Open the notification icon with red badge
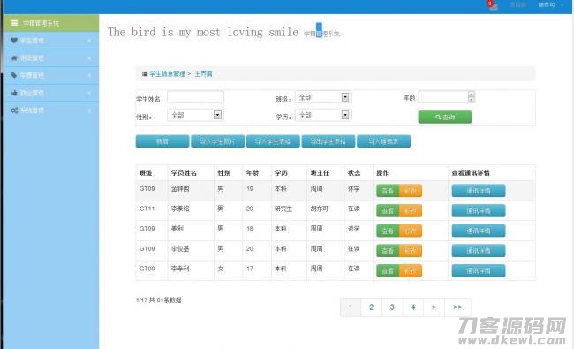Viewport: 574px width, 349px height. tap(492, 4)
